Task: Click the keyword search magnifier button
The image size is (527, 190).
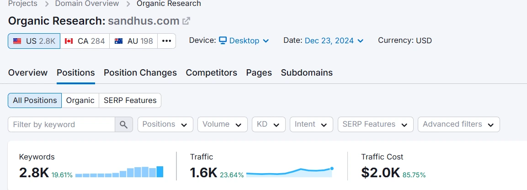Action: [x=124, y=124]
